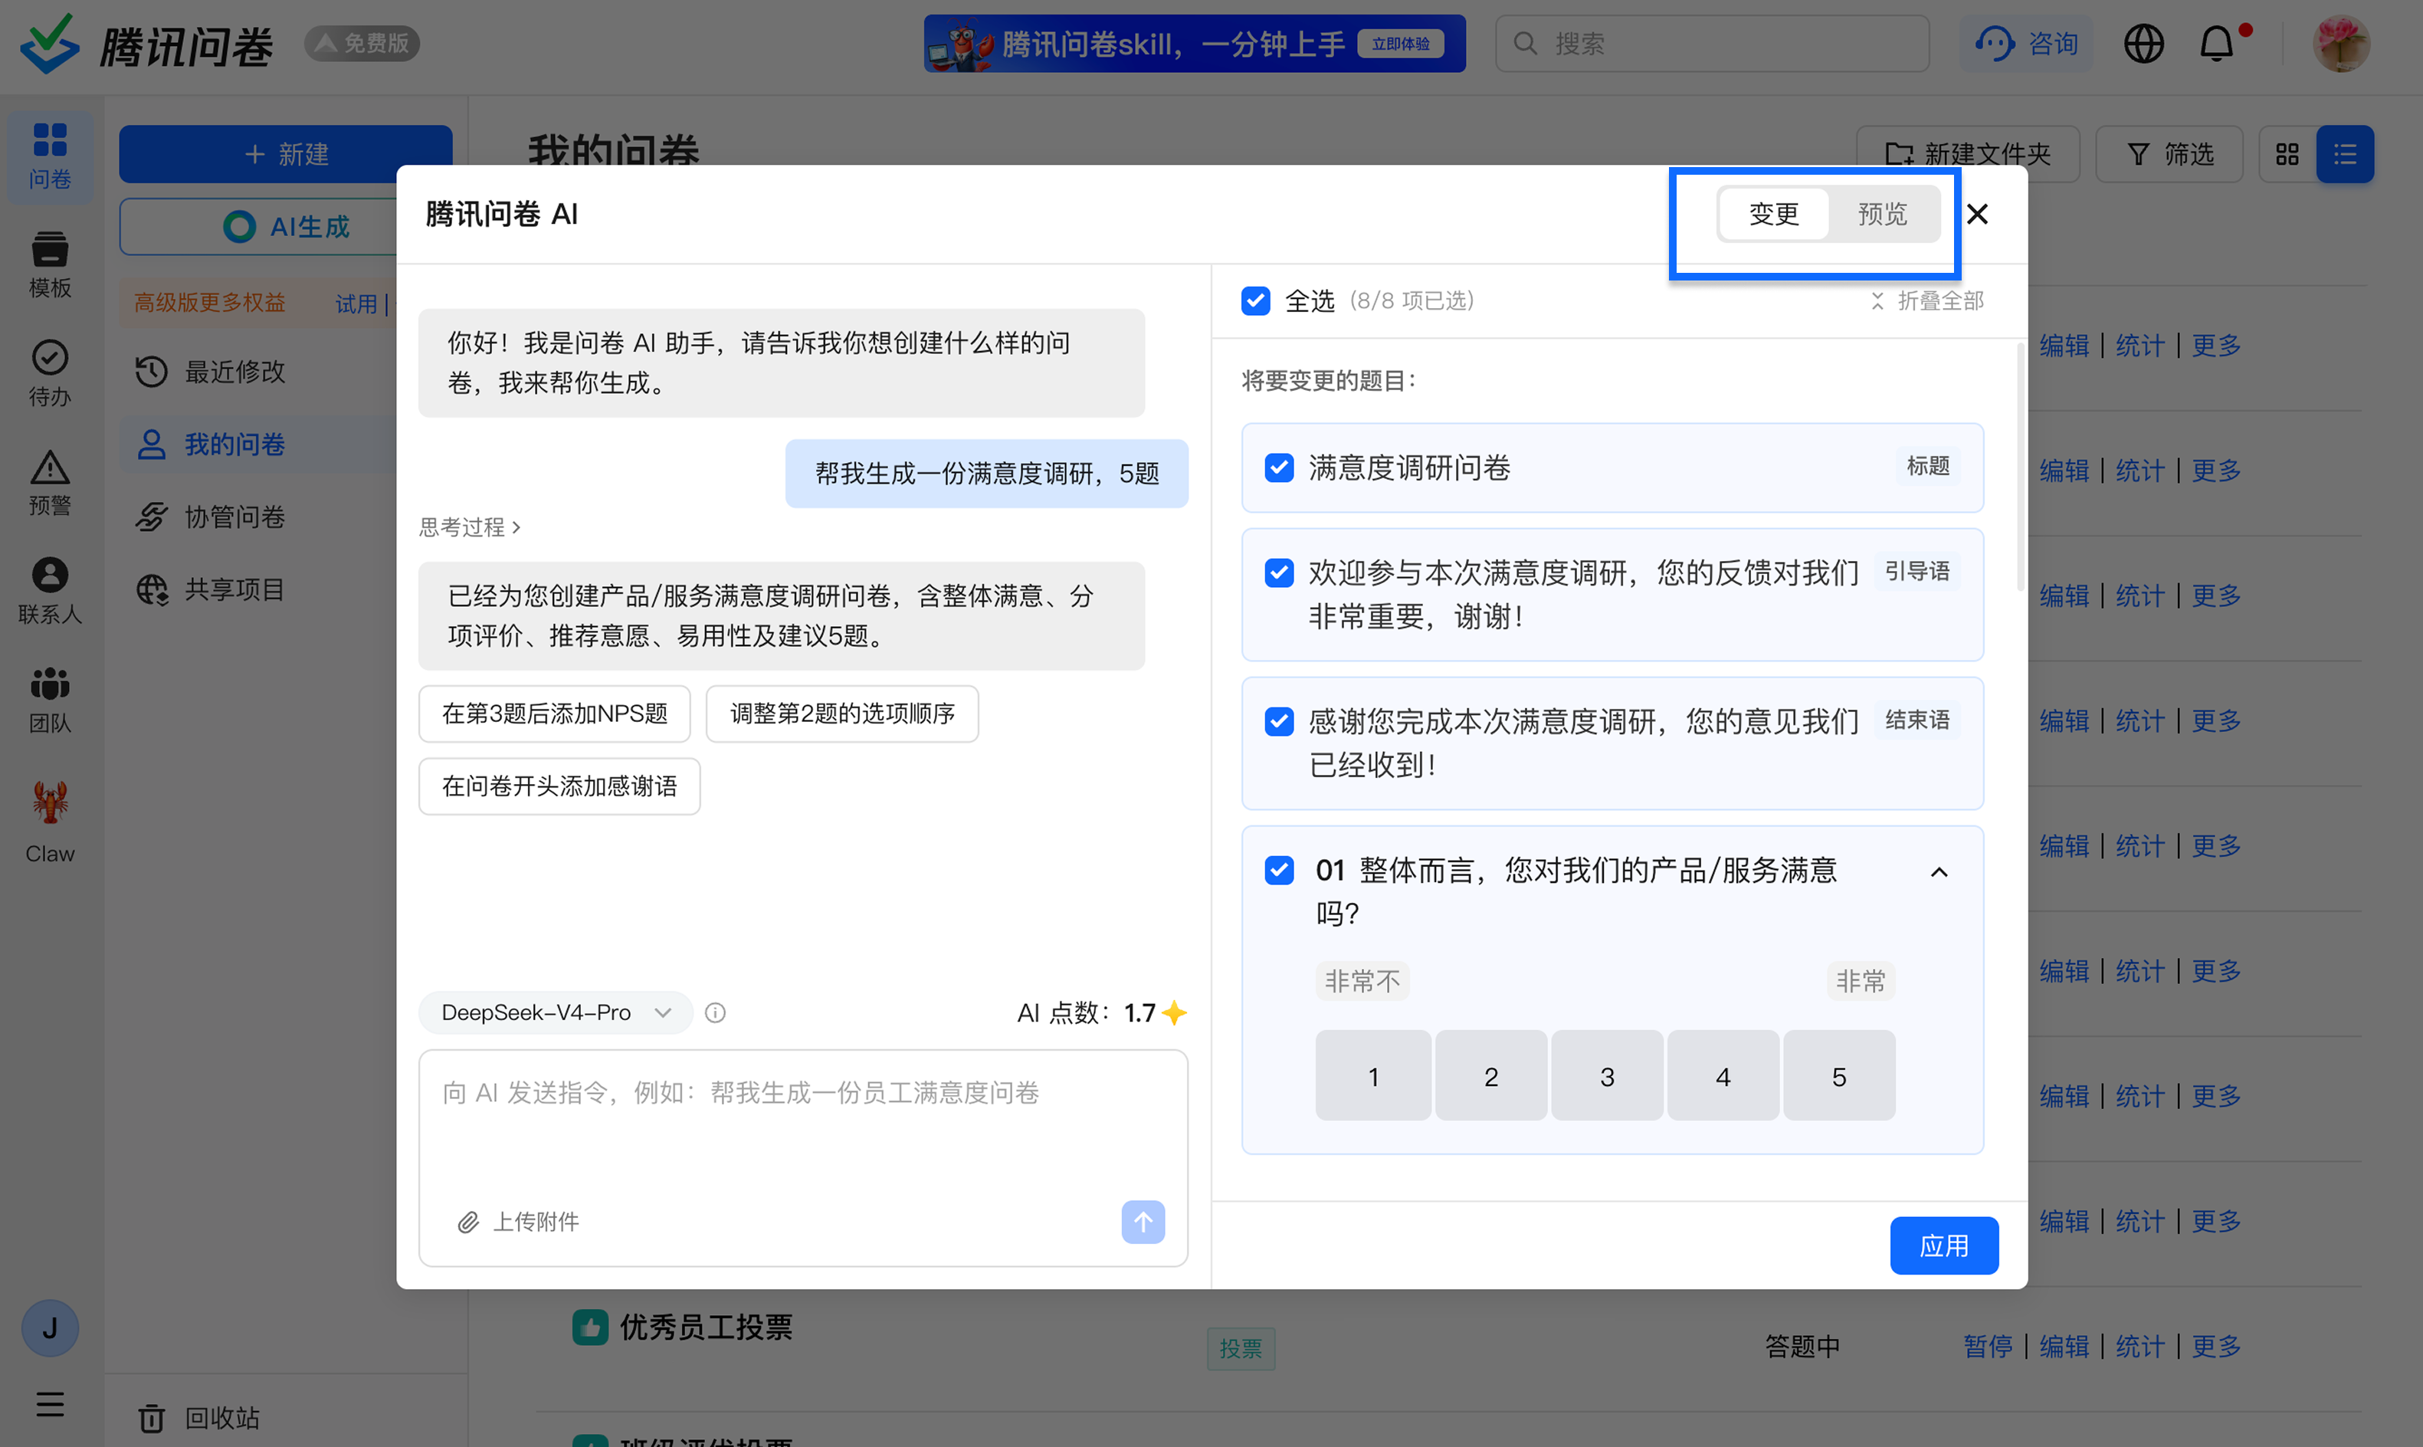Image resolution: width=2423 pixels, height=1447 pixels.
Task: Toggle the hamburger menu at sidebar bottom
Action: [50, 1404]
